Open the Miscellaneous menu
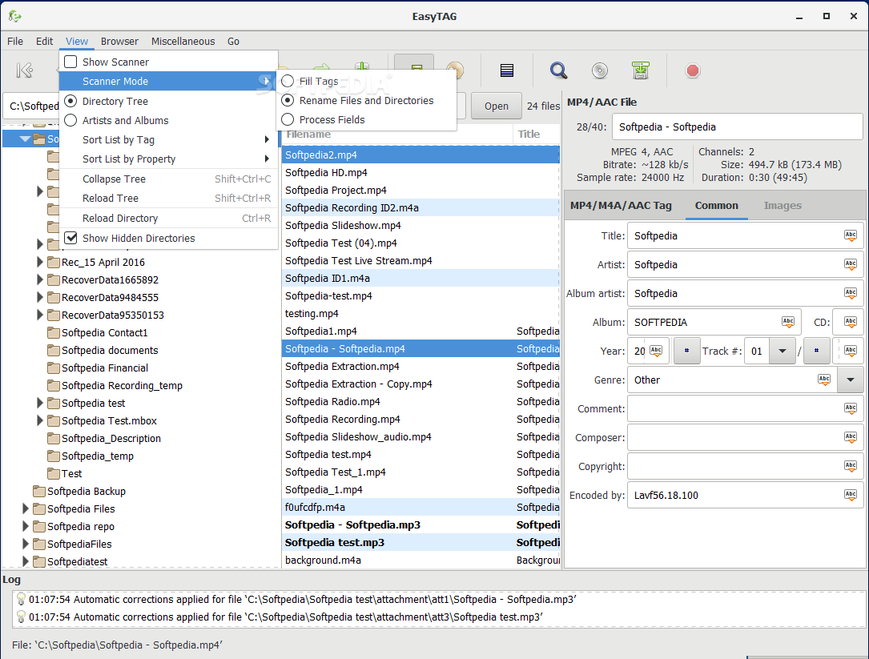Image resolution: width=869 pixels, height=659 pixels. click(x=183, y=41)
